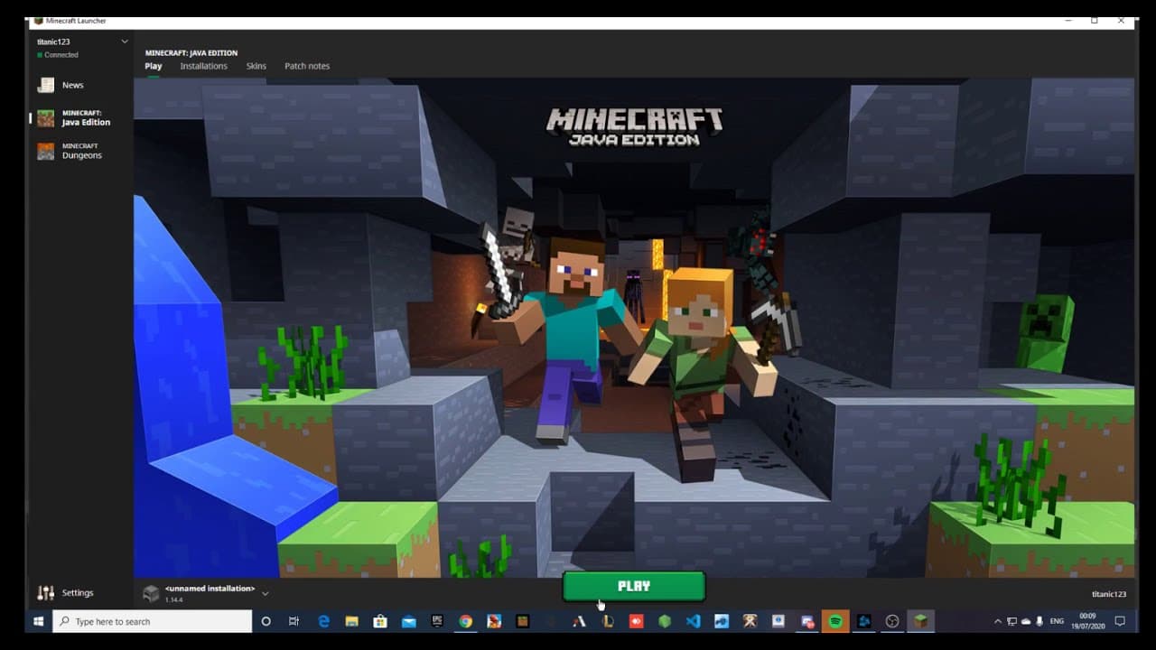This screenshot has height=650, width=1156.
Task: Select the Play tab
Action: click(154, 66)
